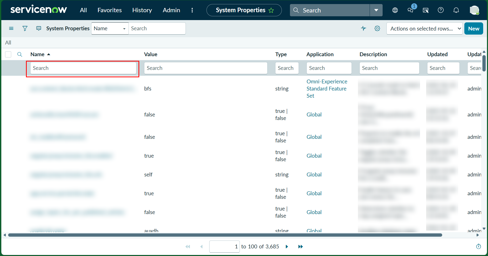The width and height of the screenshot is (488, 256).
Task: Focus the Type column search field
Action: pos(287,68)
